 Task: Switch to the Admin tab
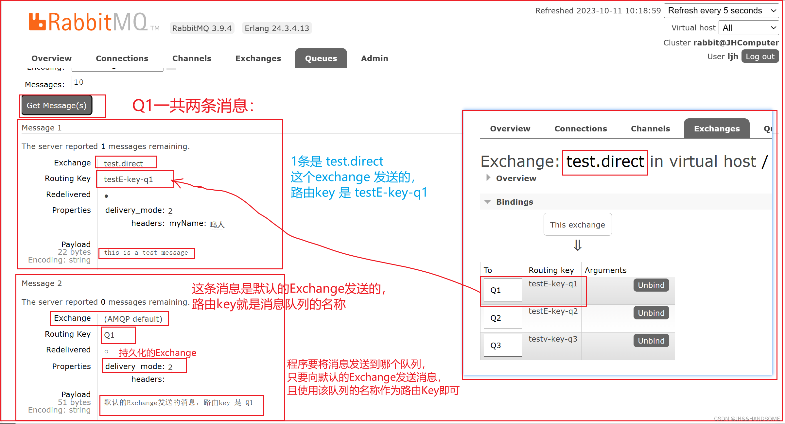(x=375, y=58)
